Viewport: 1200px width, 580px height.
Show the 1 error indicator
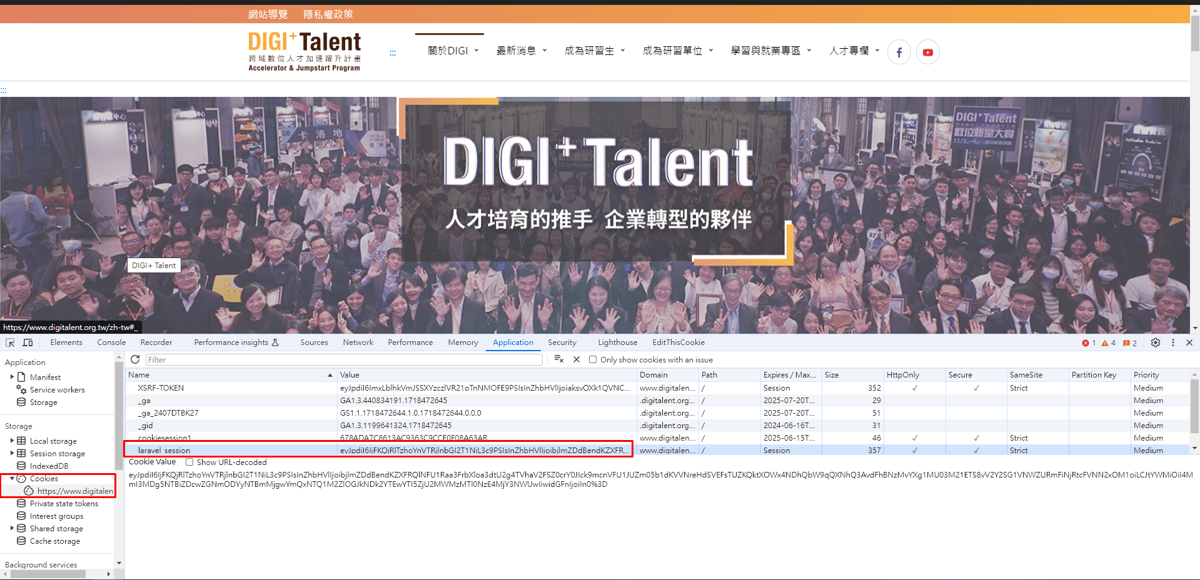[1089, 343]
